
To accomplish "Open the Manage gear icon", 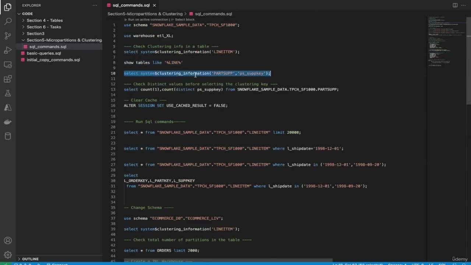I will click(8, 255).
